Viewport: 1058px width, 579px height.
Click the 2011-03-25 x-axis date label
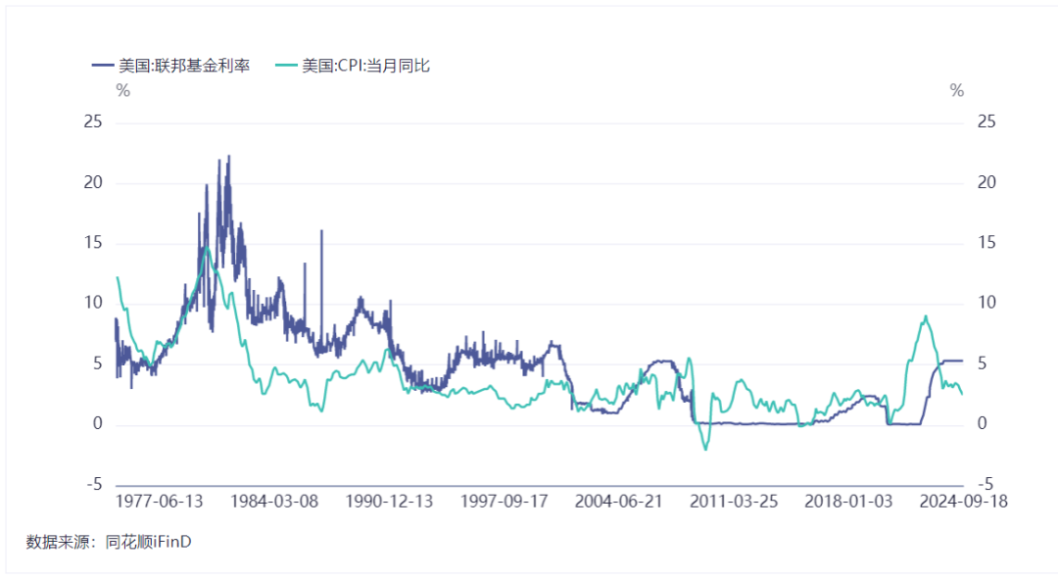(x=734, y=502)
